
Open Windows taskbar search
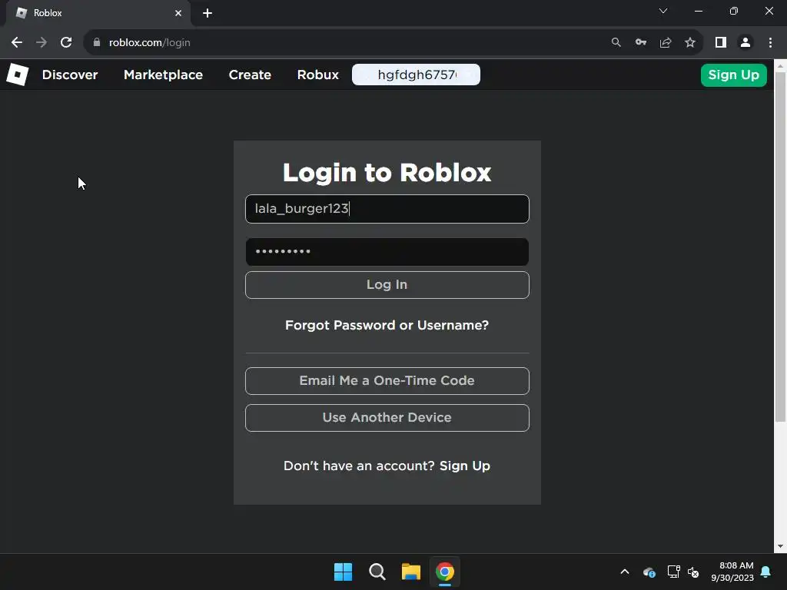377,572
